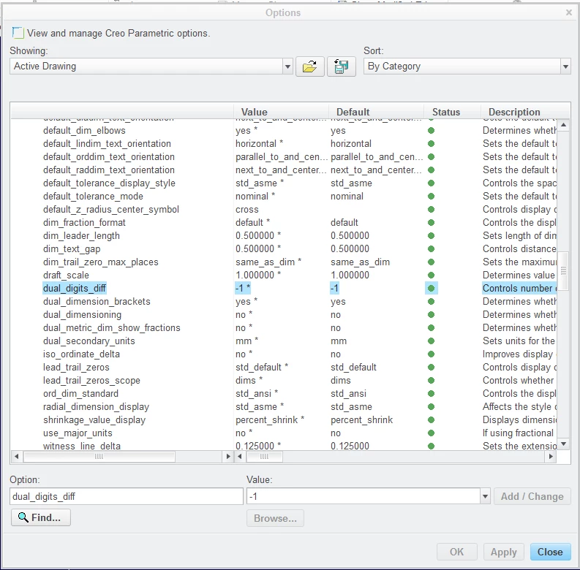The height and width of the screenshot is (570, 580).
Task: Click the 'percent_shrink *' value cell
Action: (270, 420)
